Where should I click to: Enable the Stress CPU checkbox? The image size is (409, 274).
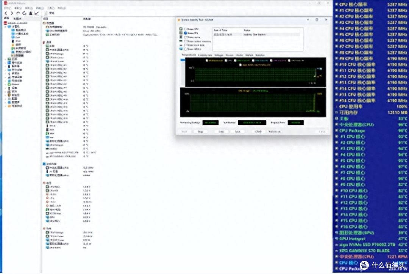pyautogui.click(x=186, y=29)
